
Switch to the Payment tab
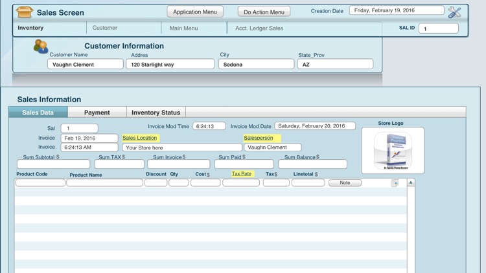pyautogui.click(x=97, y=113)
